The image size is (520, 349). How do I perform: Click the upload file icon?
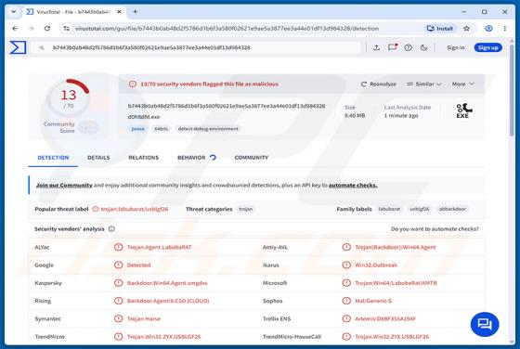376,47
